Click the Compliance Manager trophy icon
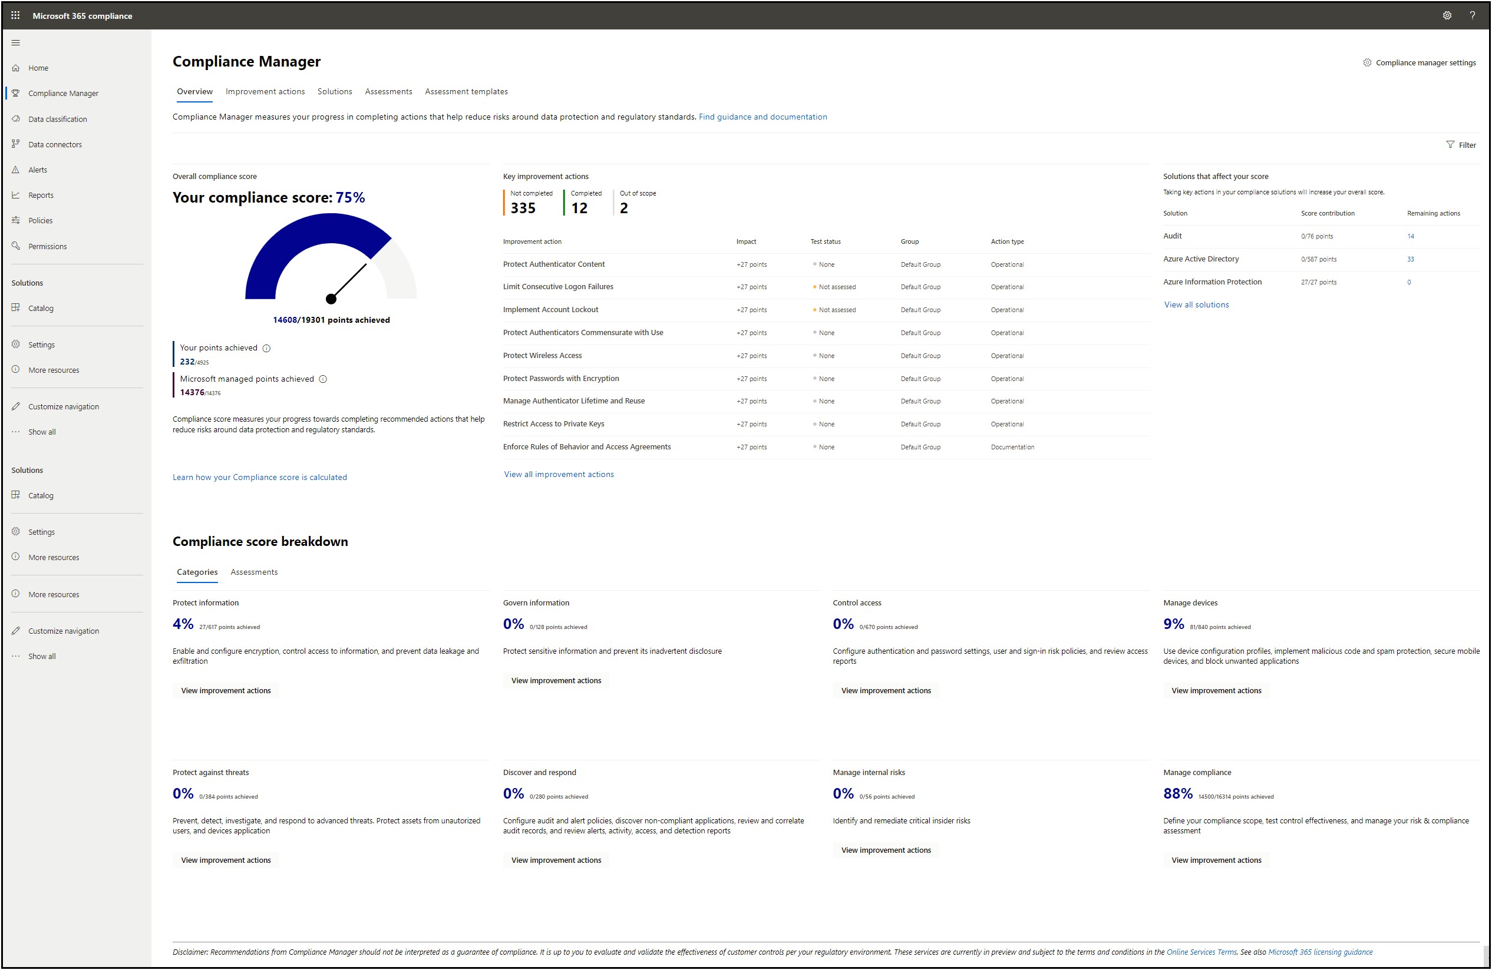The height and width of the screenshot is (970, 1492). (x=16, y=92)
